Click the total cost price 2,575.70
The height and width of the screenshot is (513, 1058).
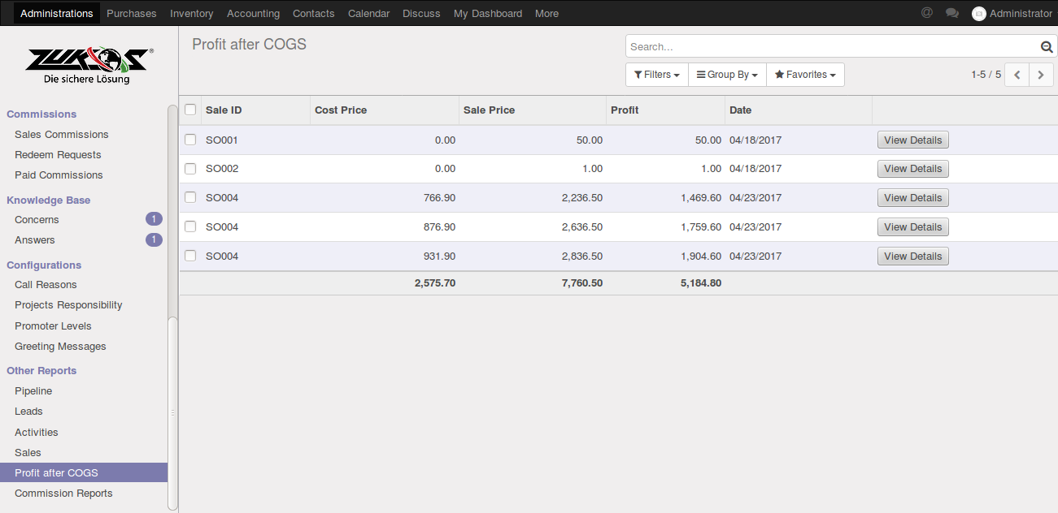(435, 282)
